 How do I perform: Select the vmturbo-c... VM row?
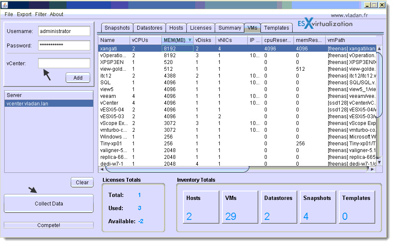237,130
